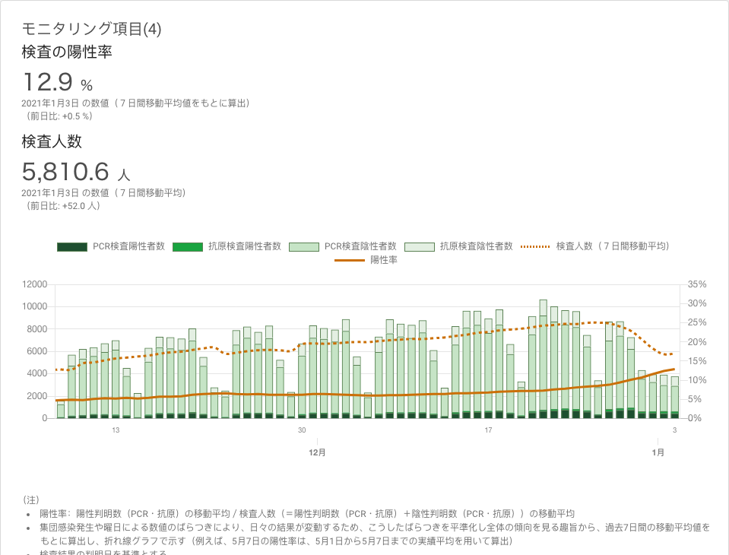This screenshot has height=555, width=729.
Task: Click the 陽性率 legend label
Action: click(384, 260)
